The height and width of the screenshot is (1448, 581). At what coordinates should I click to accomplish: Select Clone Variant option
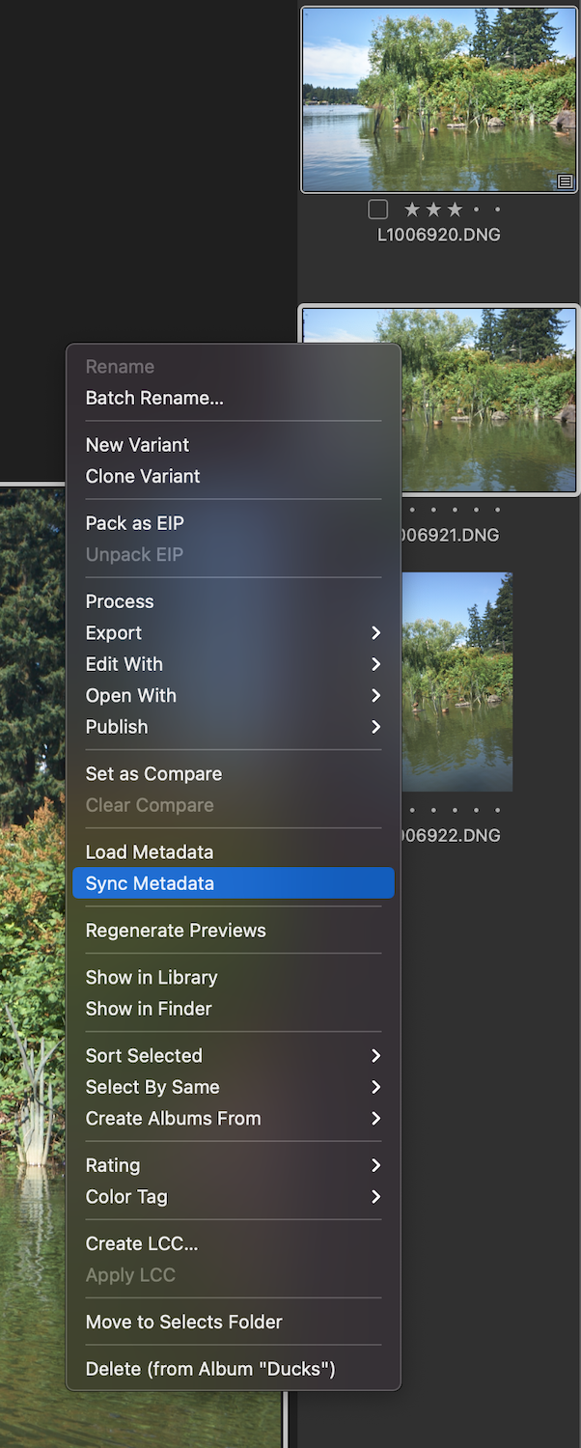click(143, 476)
